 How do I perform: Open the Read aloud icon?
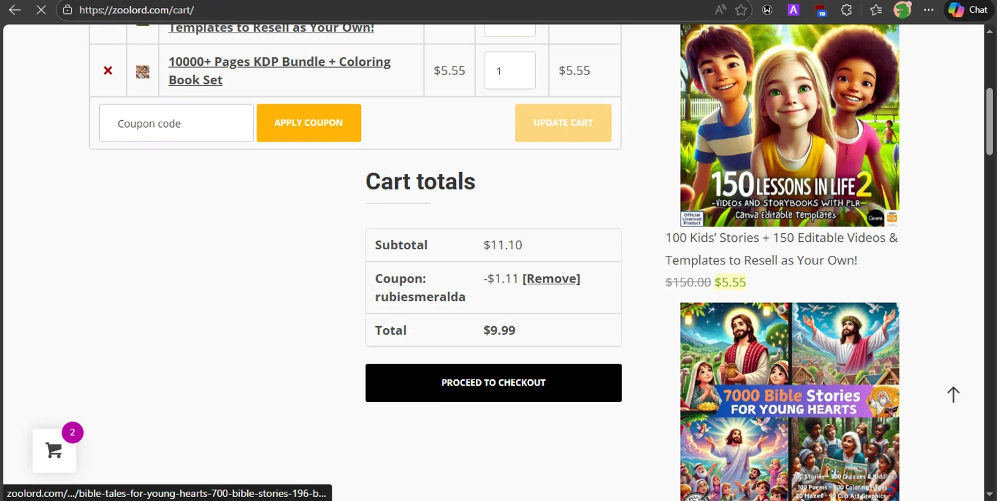click(720, 10)
